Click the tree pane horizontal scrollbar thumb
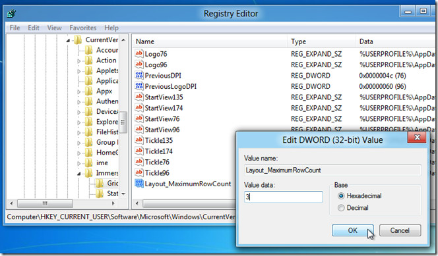Image resolution: width=438 pixels, height=256 pixels. point(45,203)
